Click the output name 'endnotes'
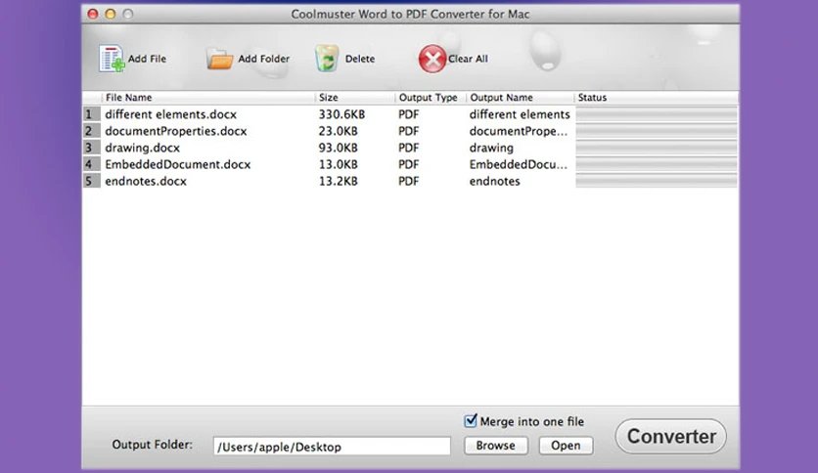 click(494, 181)
